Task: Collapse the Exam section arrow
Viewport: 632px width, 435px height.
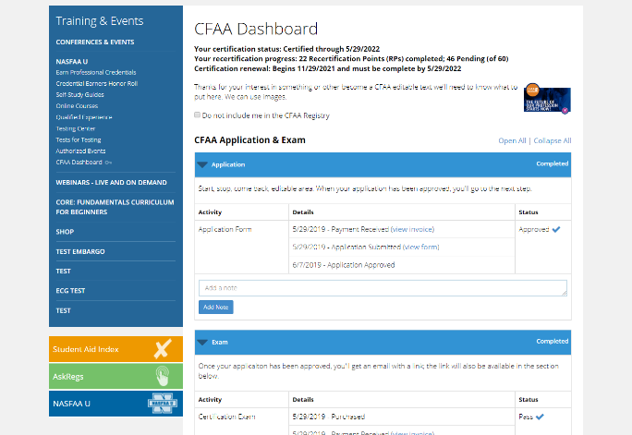Action: pyautogui.click(x=202, y=343)
